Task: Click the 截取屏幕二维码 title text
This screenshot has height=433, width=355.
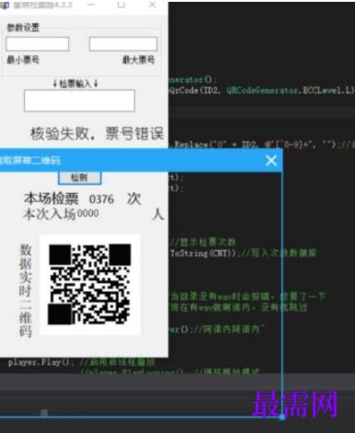Action: (29, 161)
